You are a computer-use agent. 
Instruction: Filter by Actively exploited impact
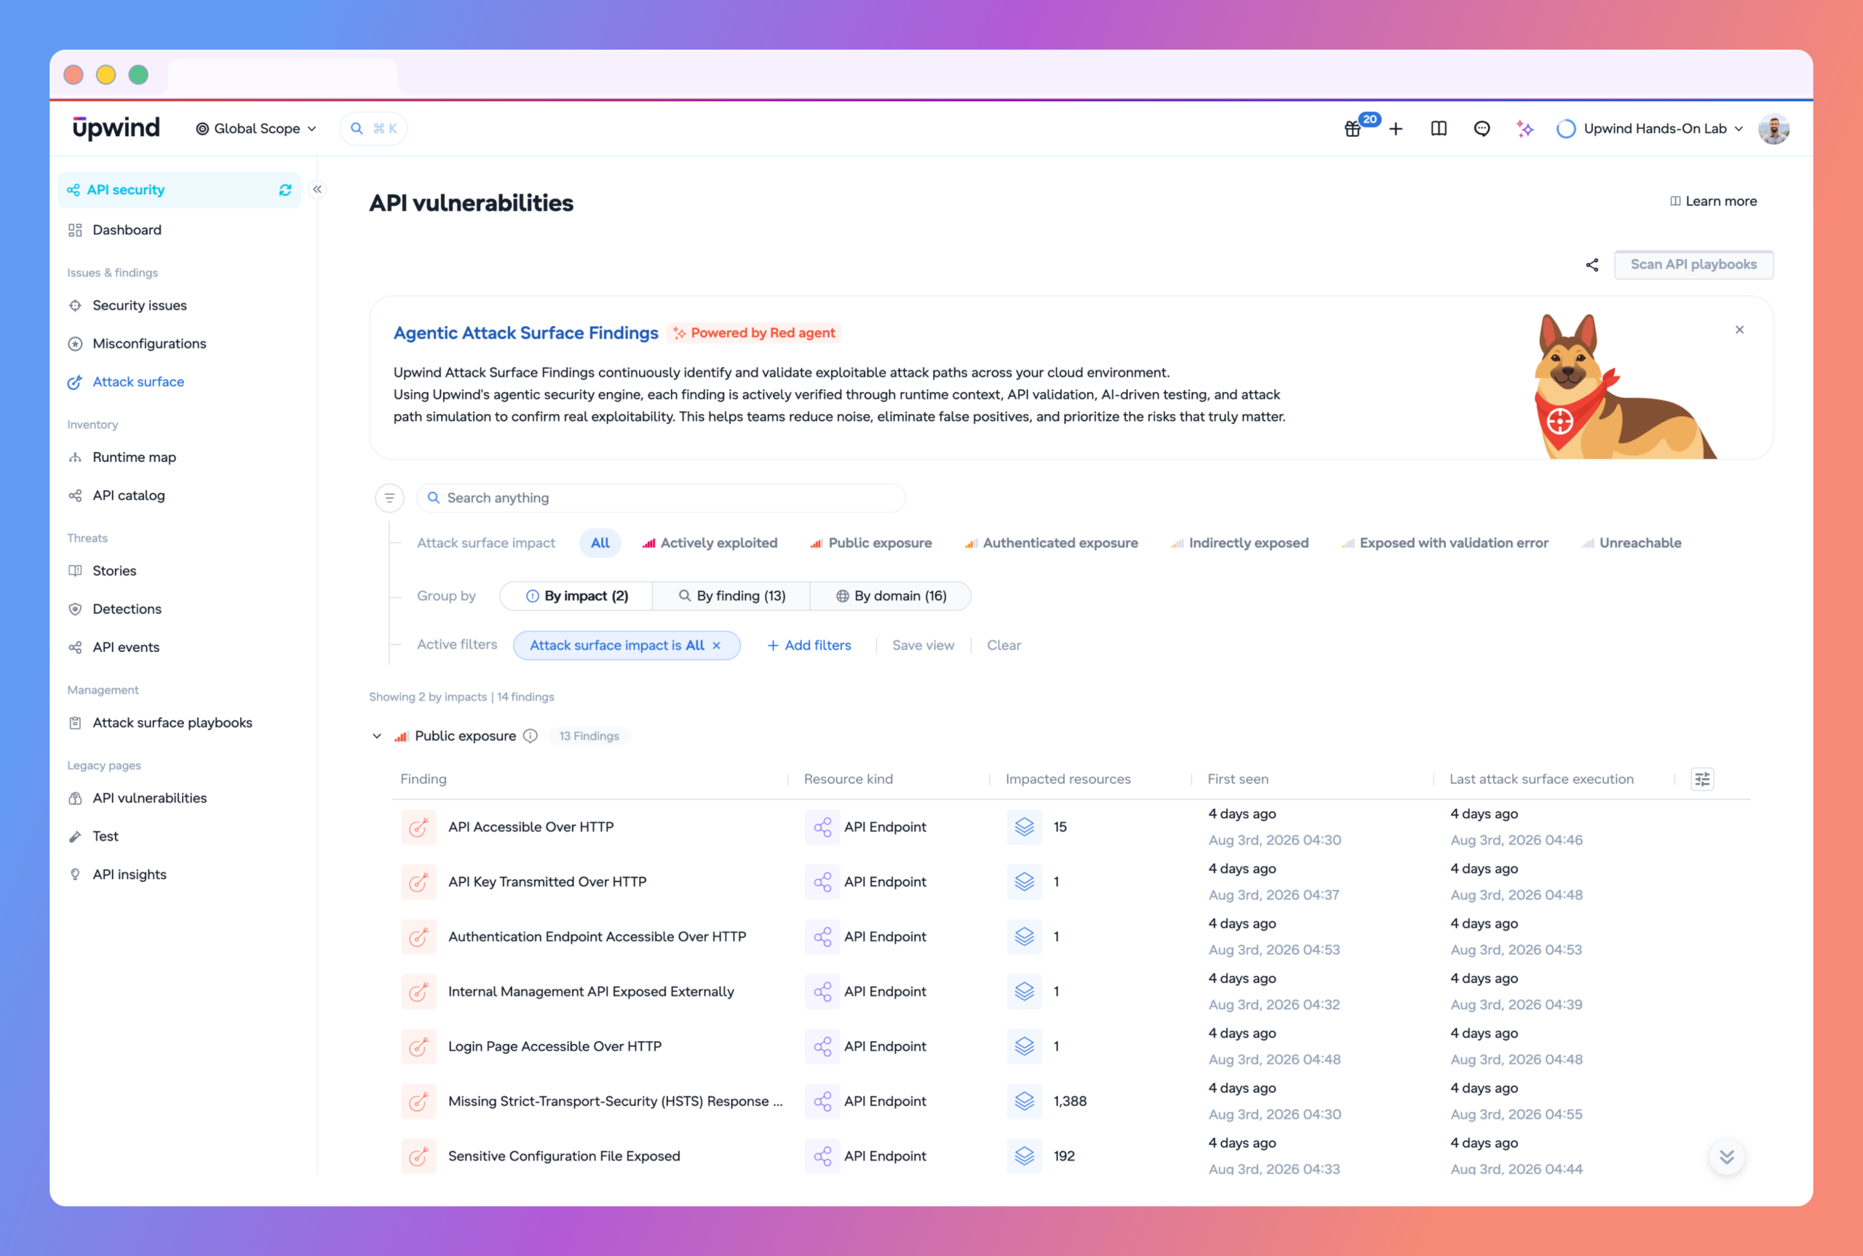click(710, 543)
